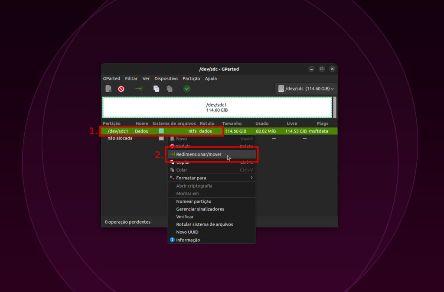
Task: Select the /dev/sdc1 row in partition list
Action: click(219, 131)
